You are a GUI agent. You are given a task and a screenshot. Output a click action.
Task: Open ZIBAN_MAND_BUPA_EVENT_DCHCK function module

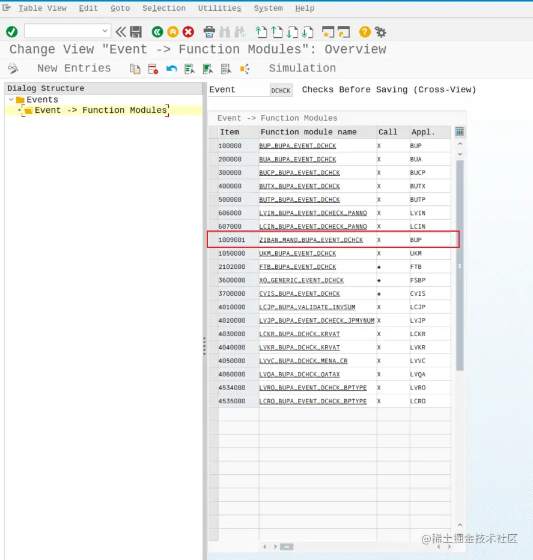pos(311,240)
